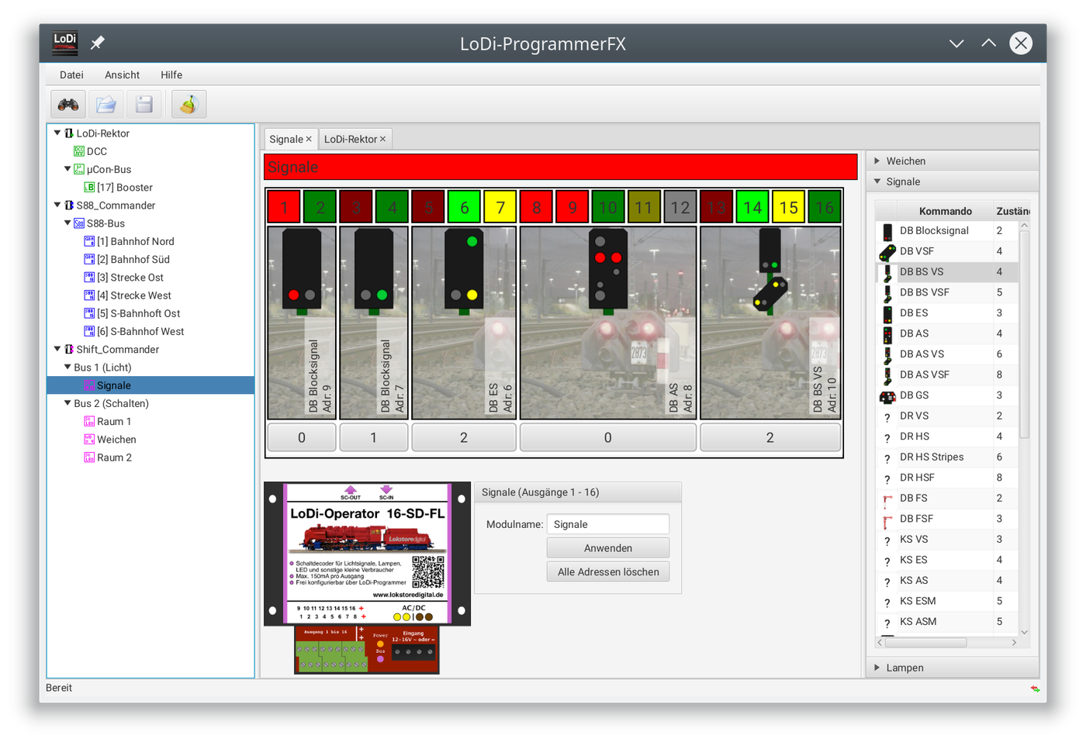Click the state button below DB Blocksignal Adr. 9

[x=302, y=437]
